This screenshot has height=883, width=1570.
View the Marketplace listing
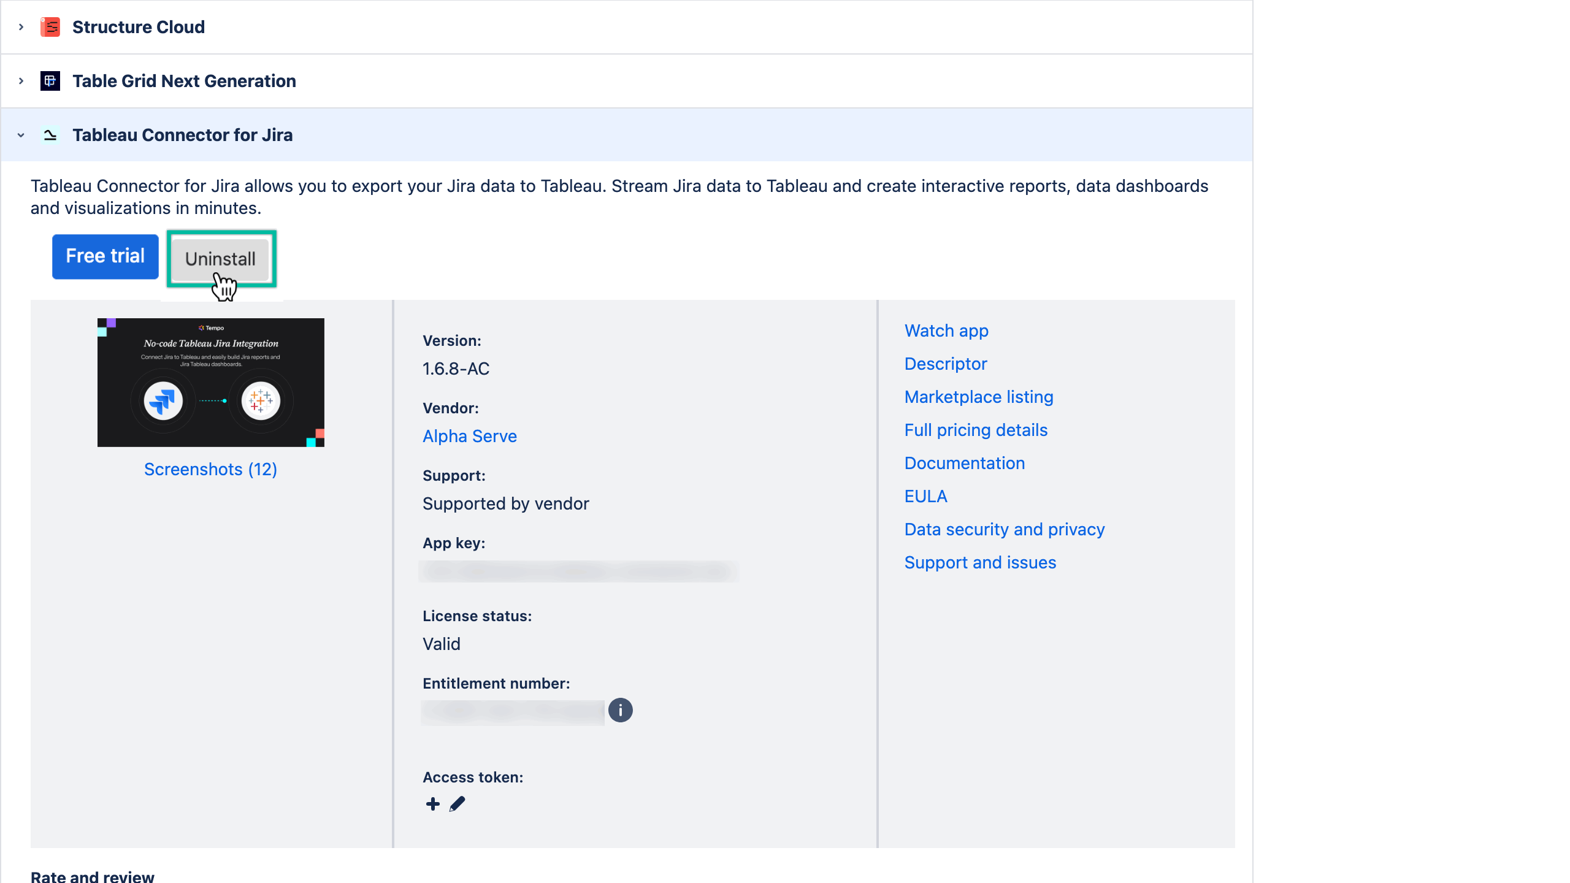click(x=978, y=397)
